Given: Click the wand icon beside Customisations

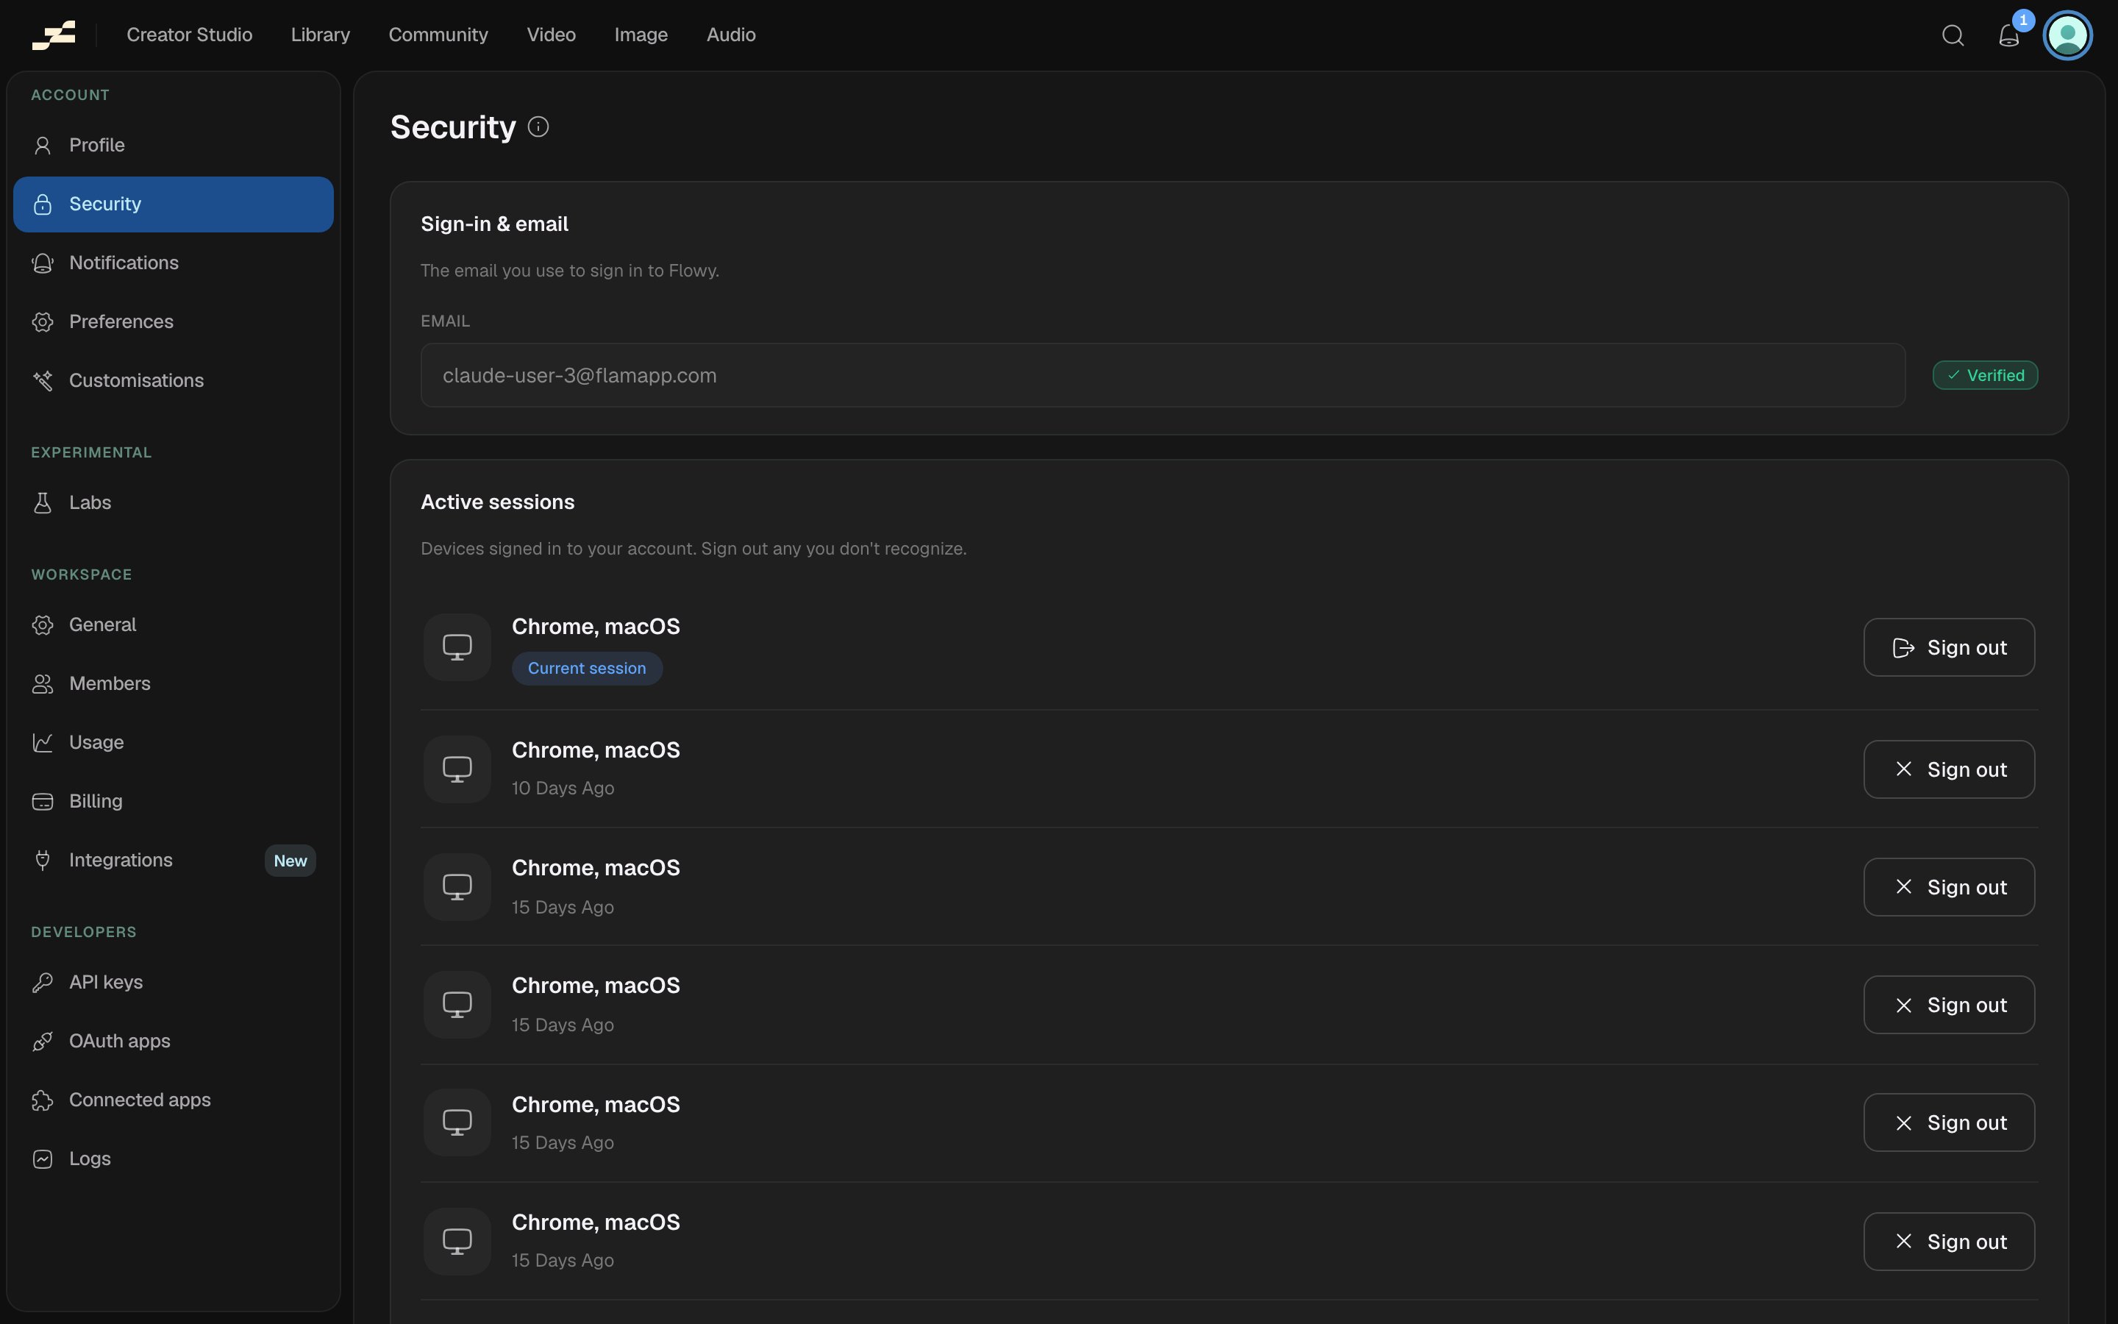Looking at the screenshot, I should 42,380.
